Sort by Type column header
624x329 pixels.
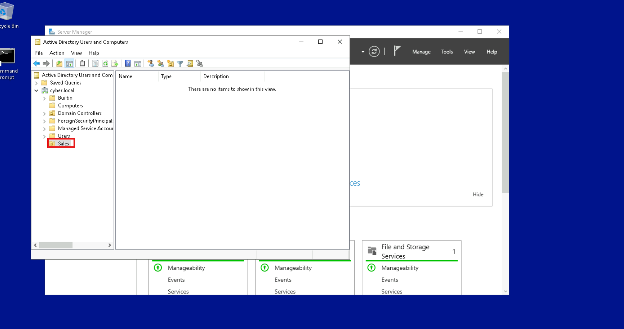click(x=180, y=77)
